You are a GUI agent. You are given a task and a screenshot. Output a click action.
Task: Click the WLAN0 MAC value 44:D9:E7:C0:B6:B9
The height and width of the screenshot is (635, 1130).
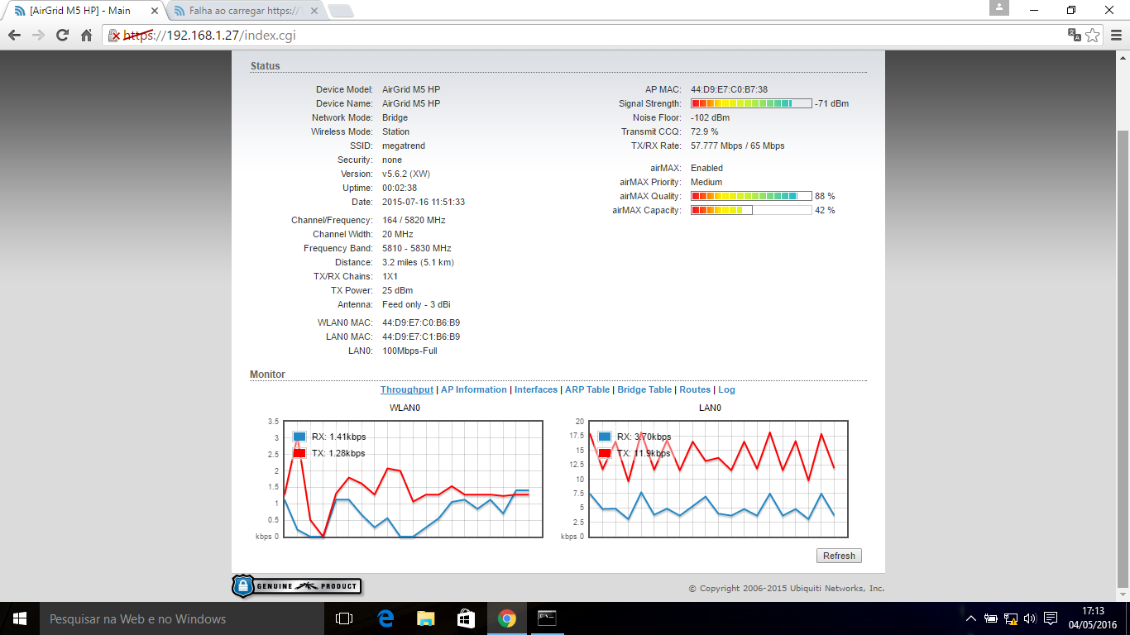(421, 322)
